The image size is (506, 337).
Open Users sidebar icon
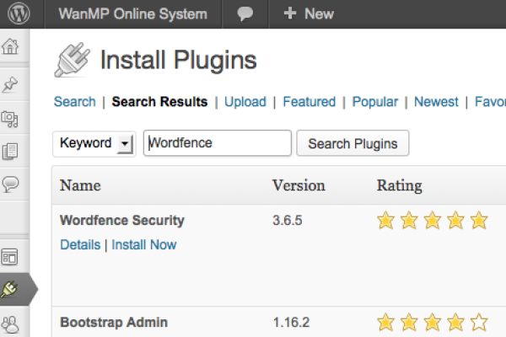click(x=11, y=323)
